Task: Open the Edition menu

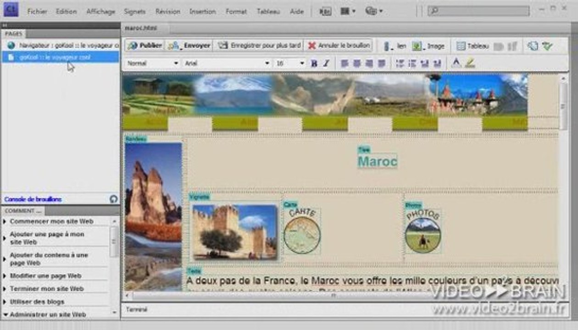Action: pos(66,11)
